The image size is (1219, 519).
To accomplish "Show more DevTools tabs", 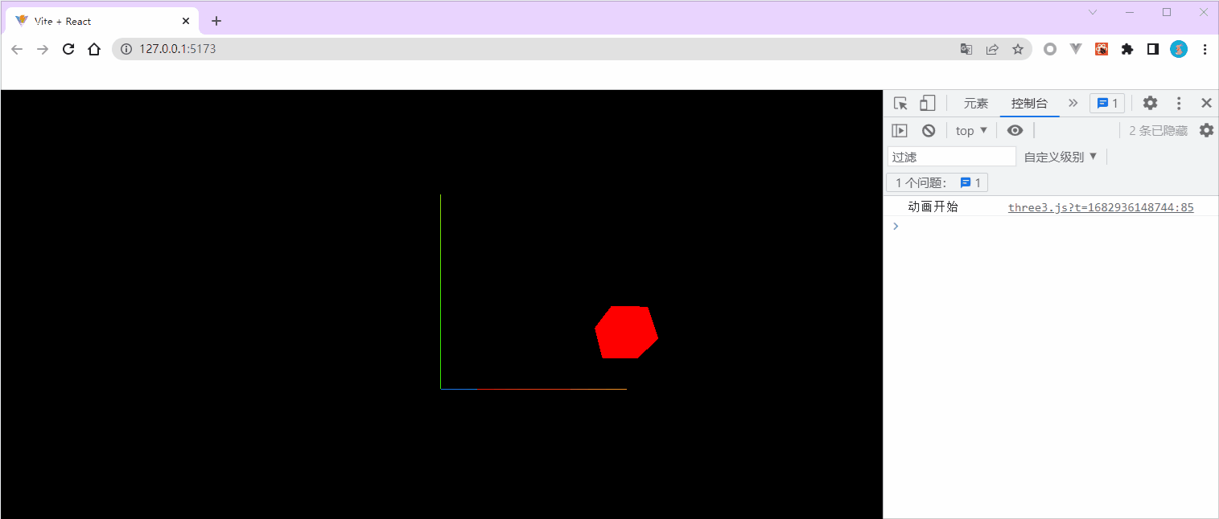I will [x=1073, y=103].
